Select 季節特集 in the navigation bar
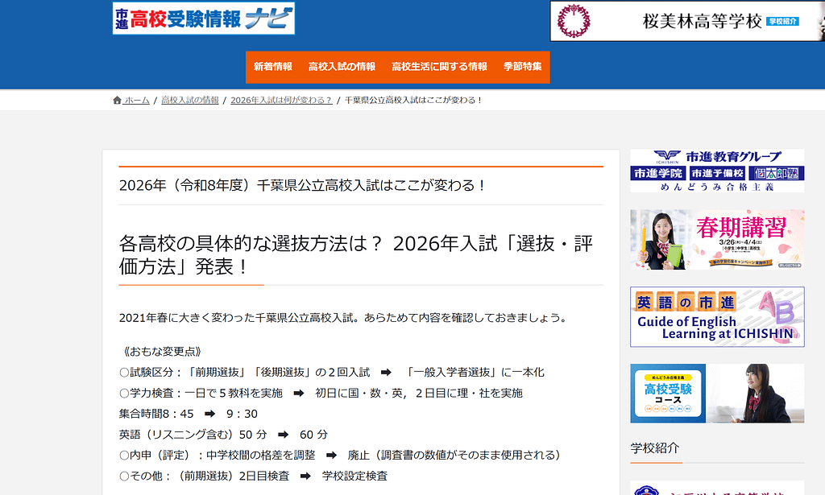The image size is (825, 495). [522, 67]
